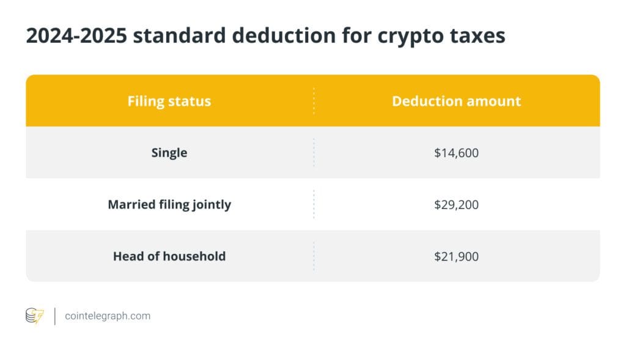Click the dotted divider in the Head of household row
Image resolution: width=626 pixels, height=351 pixels.
(314, 256)
